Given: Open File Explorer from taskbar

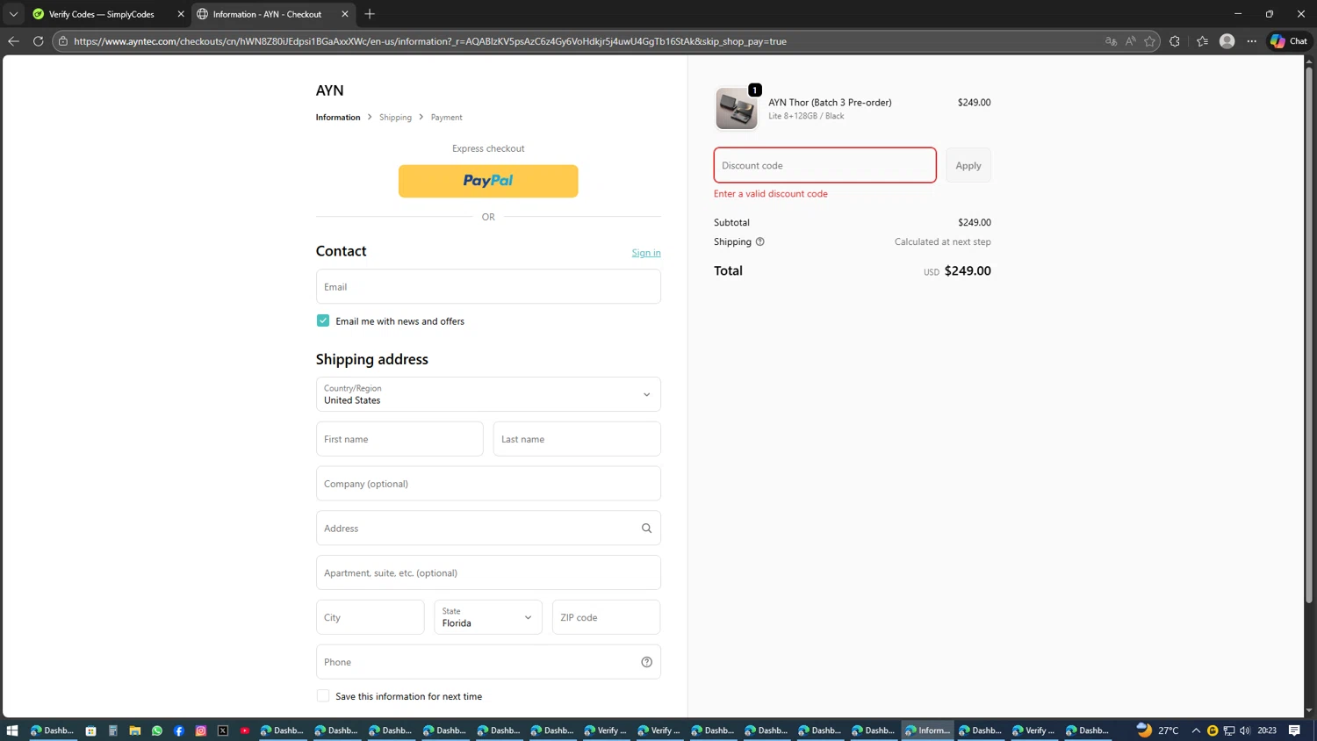Looking at the screenshot, I should [134, 730].
